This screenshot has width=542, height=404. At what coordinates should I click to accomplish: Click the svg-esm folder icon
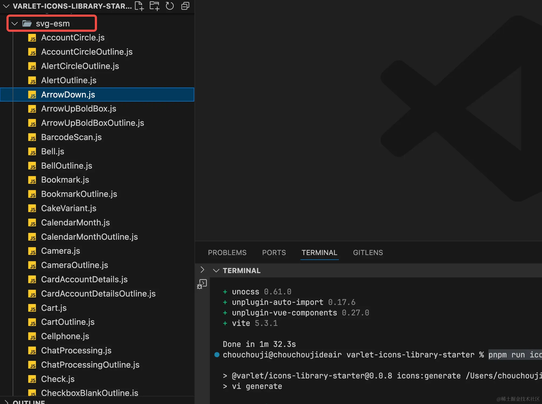27,24
